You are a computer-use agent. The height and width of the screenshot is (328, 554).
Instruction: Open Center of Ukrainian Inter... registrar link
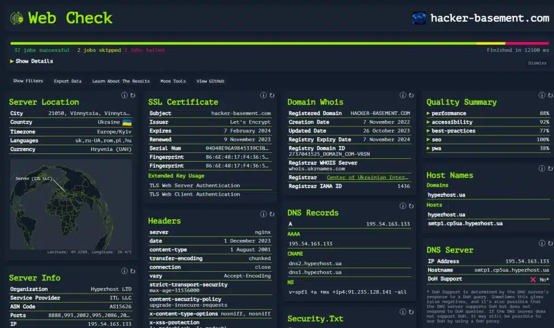pos(367,177)
